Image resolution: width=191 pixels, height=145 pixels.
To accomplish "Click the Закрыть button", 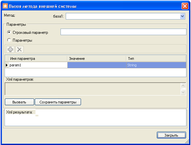I will pos(171,135).
